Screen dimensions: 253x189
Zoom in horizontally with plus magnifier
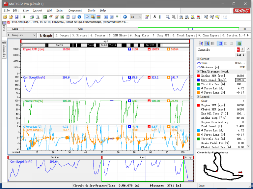pos(181,17)
